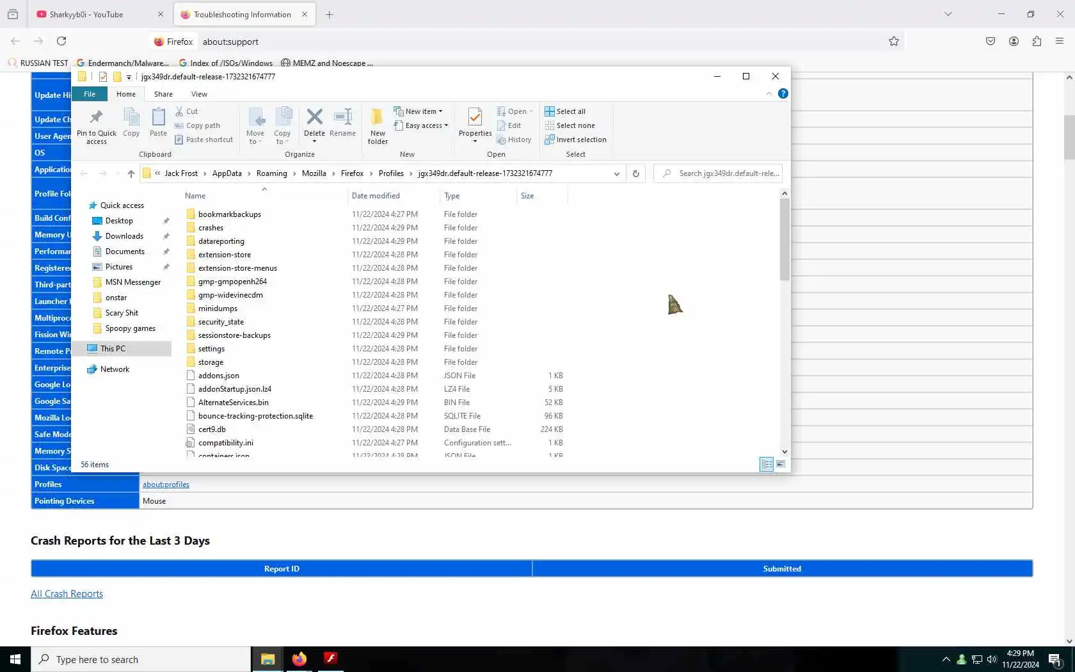Click the Explorer Help question-mark icon
This screenshot has width=1075, height=672.
pos(783,93)
